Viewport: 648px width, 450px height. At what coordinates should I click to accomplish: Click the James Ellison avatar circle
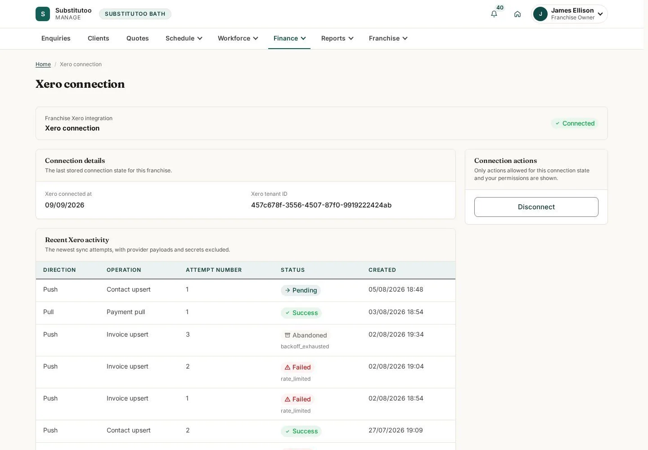coord(540,14)
